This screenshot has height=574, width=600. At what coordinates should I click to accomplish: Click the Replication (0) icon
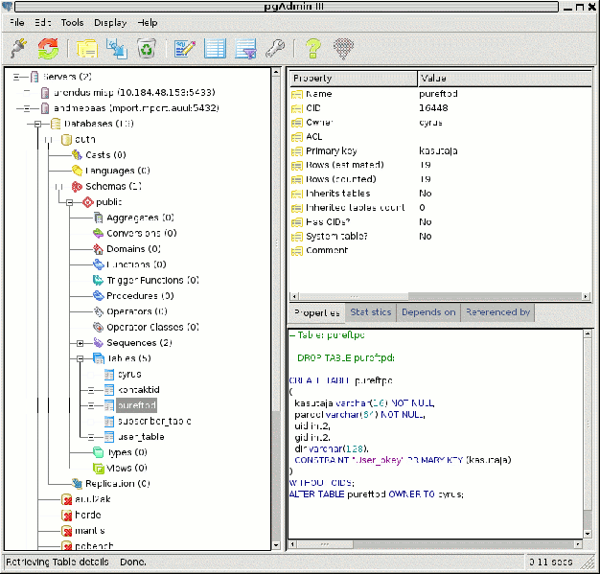click(77, 484)
